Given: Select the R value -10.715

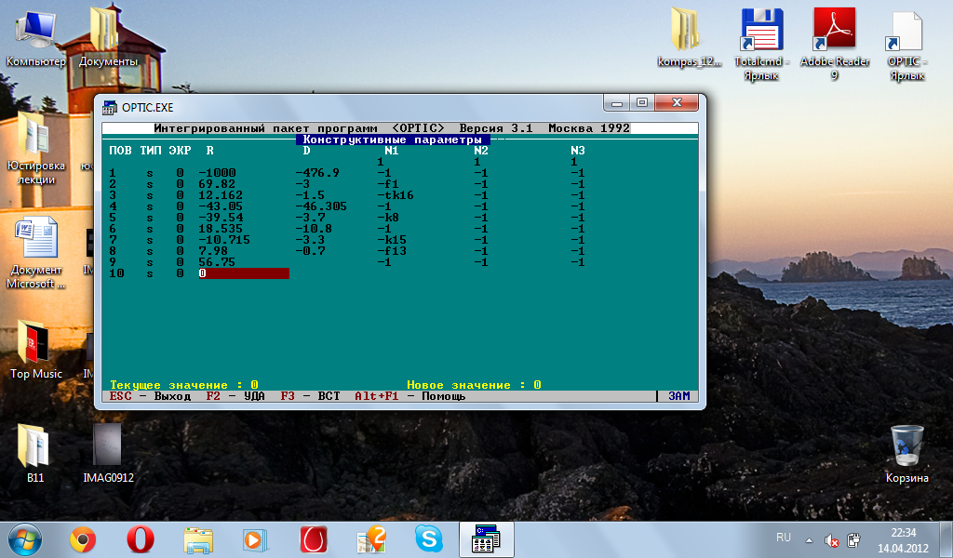Looking at the screenshot, I should click(x=224, y=240).
